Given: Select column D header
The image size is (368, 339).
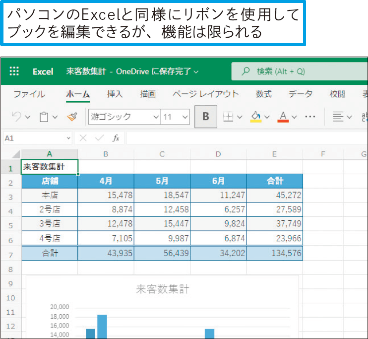Looking at the screenshot, I should [218, 154].
